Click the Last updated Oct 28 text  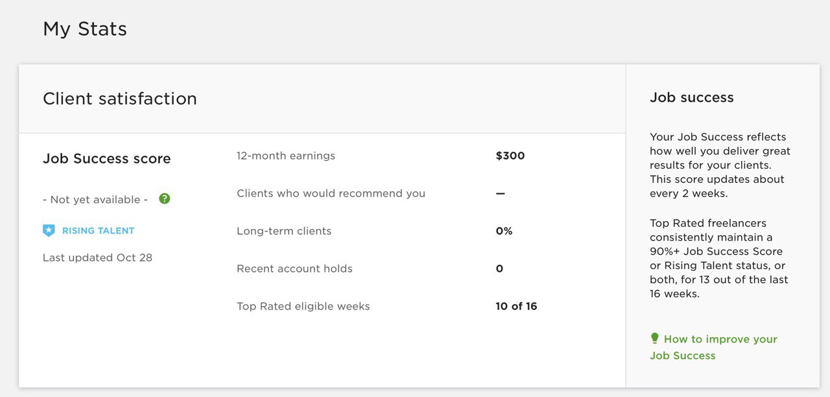(x=97, y=258)
